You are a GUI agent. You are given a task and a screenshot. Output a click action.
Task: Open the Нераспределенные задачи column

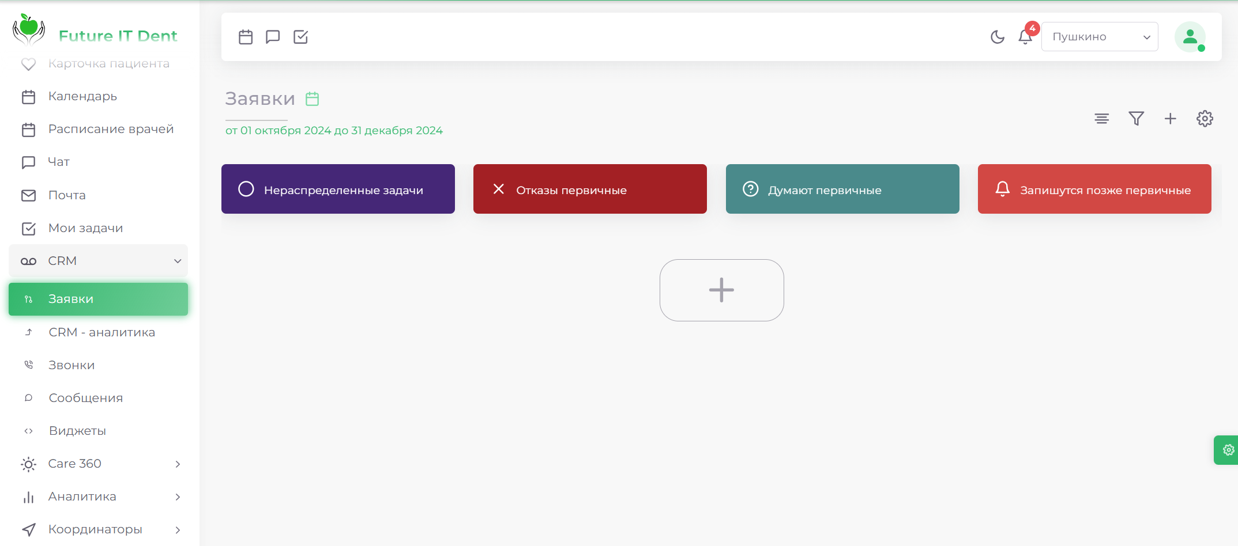click(x=338, y=189)
